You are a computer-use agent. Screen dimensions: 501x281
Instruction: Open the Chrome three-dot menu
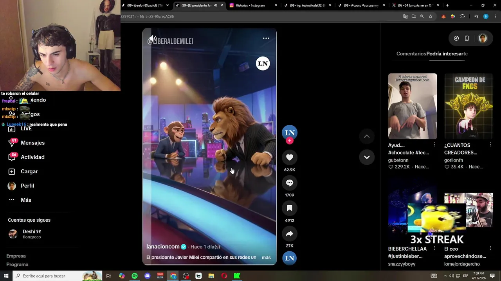click(496, 16)
